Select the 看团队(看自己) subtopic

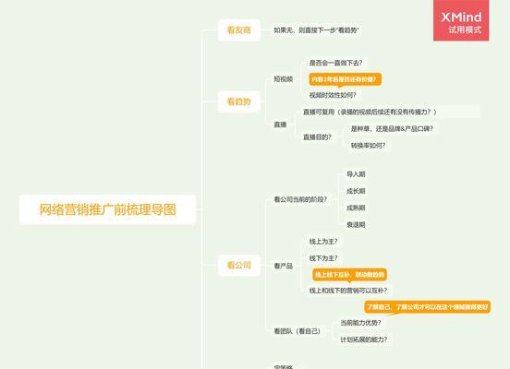pos(297,331)
